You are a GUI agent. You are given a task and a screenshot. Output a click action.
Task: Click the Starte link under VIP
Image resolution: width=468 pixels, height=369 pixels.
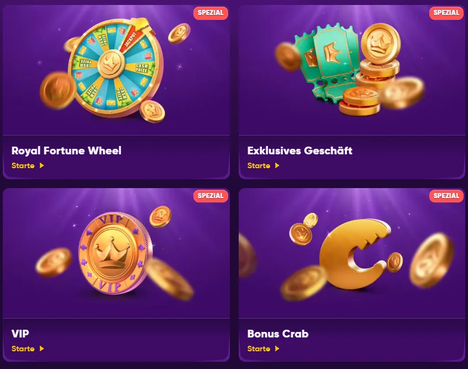pos(23,349)
